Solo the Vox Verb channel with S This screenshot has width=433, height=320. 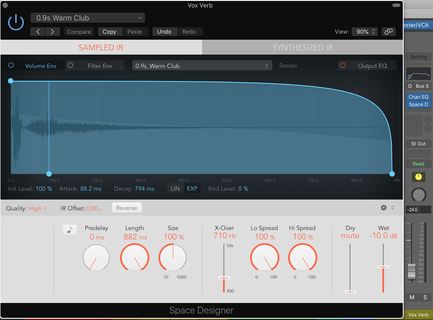point(425,297)
